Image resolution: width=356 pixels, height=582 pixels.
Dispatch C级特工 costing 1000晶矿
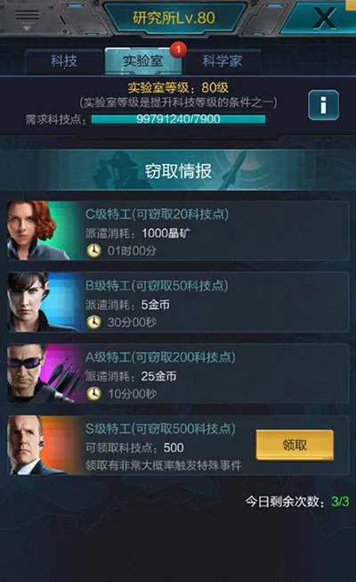(178, 231)
